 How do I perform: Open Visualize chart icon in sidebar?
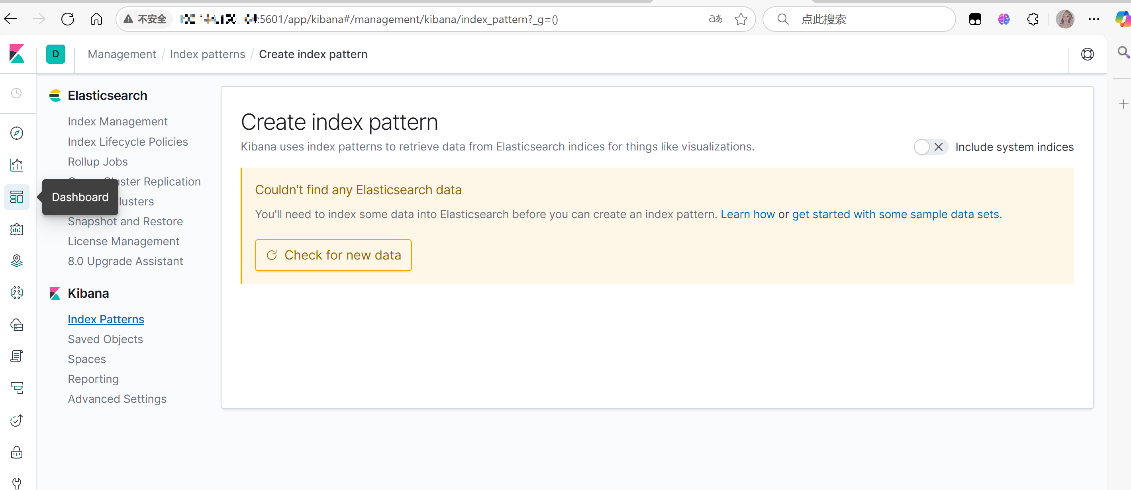(x=17, y=165)
